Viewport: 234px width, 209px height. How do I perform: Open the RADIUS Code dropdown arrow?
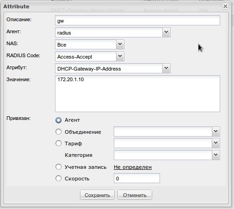120,56
